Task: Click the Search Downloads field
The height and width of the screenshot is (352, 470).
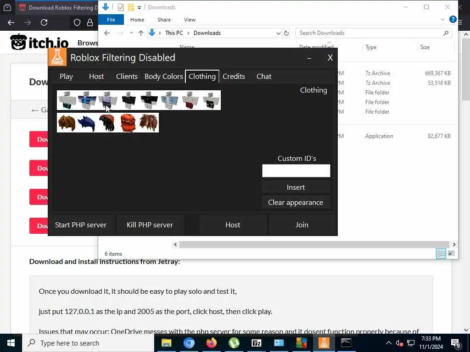Action: click(x=374, y=33)
